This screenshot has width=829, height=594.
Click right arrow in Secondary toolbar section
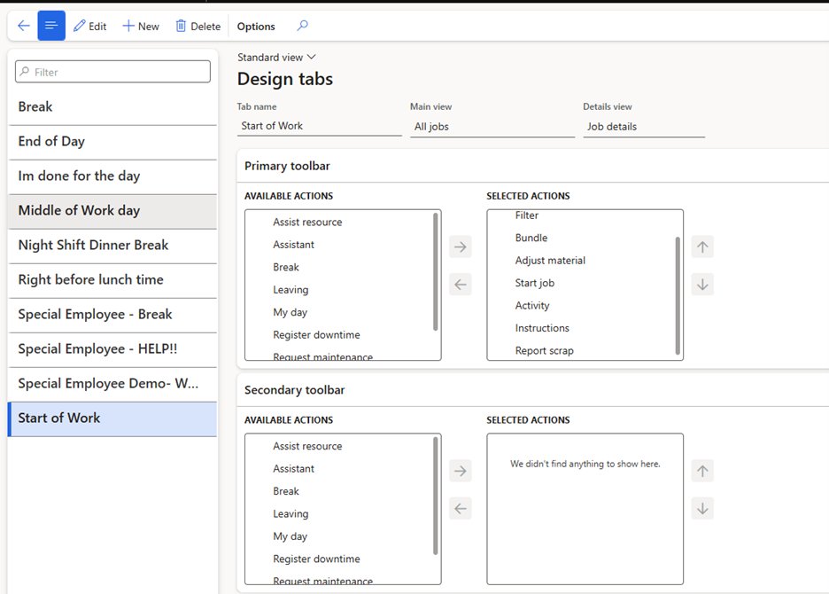460,471
